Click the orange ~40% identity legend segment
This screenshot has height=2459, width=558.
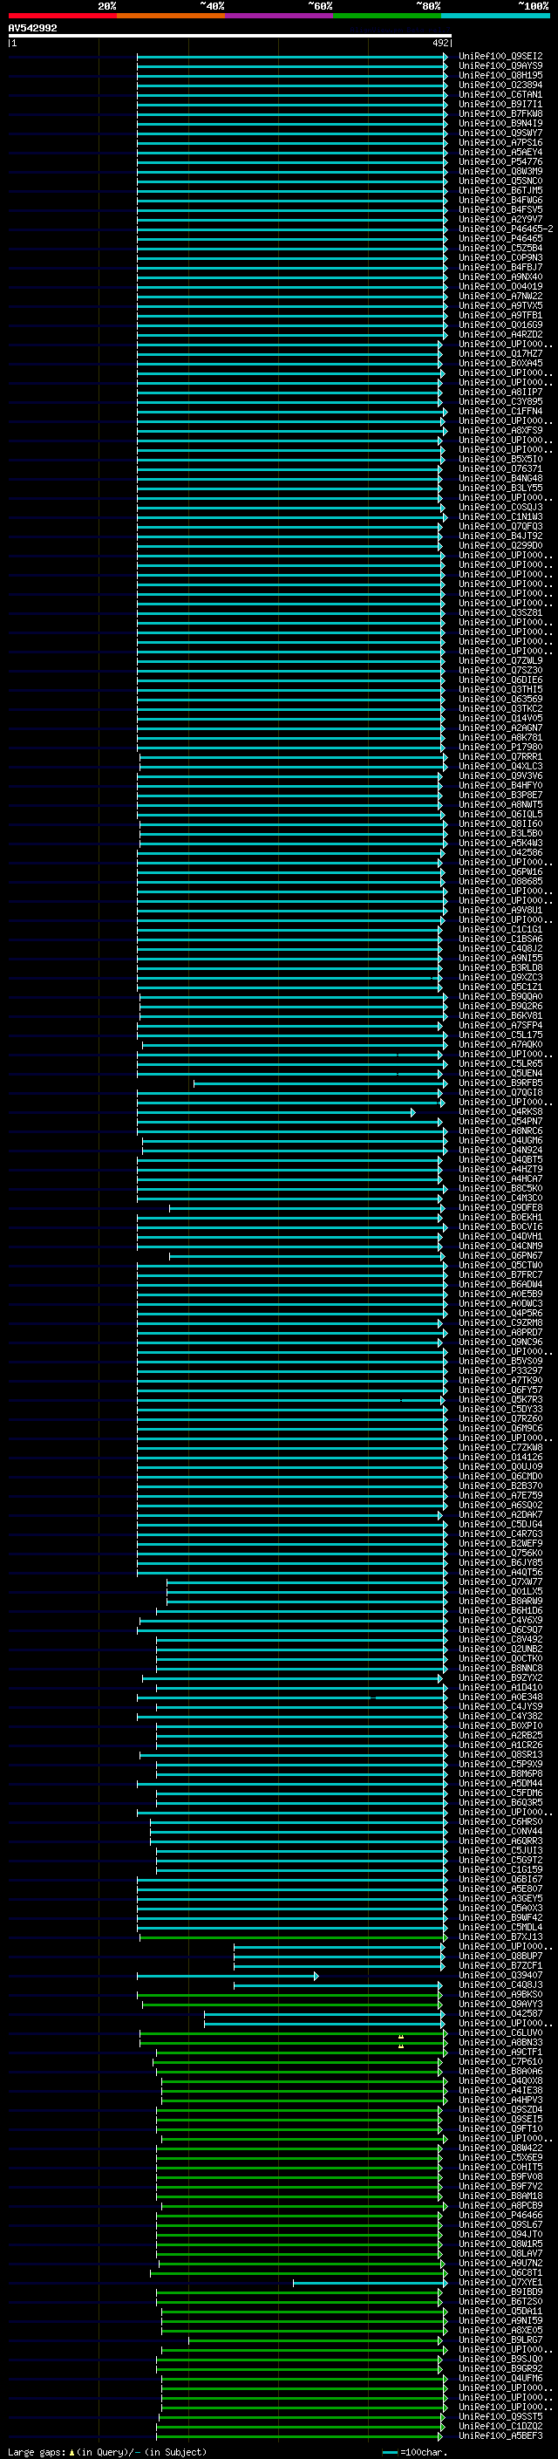171,16
